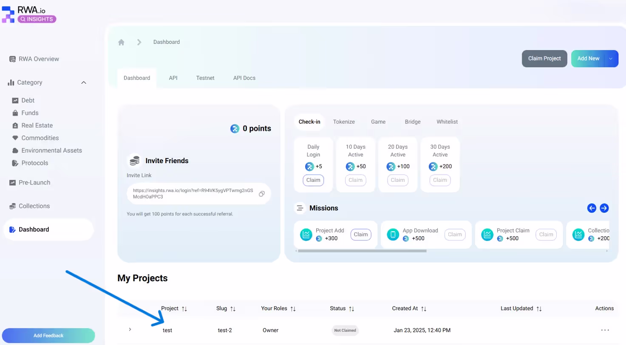Expand the test project row
Image resolution: width=626 pixels, height=345 pixels.
[130, 329]
